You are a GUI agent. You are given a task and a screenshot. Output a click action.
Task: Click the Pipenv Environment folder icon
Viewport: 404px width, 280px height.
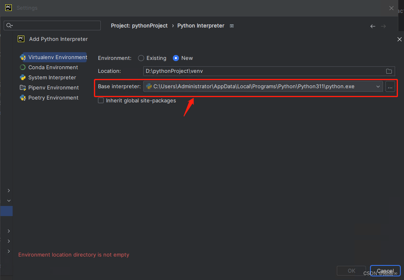23,87
